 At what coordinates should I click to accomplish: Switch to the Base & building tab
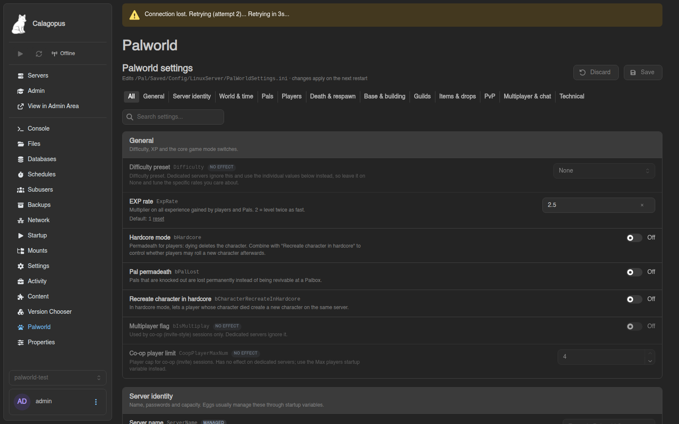tap(384, 96)
